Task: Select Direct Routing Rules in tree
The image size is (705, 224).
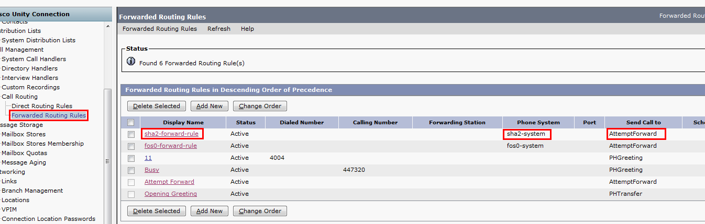Action: [42, 106]
